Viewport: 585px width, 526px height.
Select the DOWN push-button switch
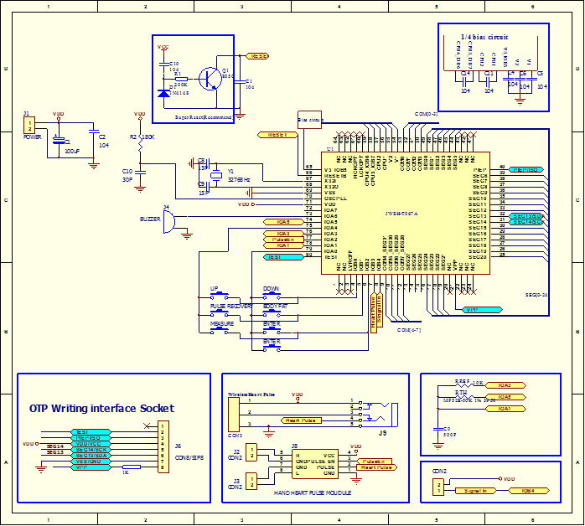click(272, 295)
